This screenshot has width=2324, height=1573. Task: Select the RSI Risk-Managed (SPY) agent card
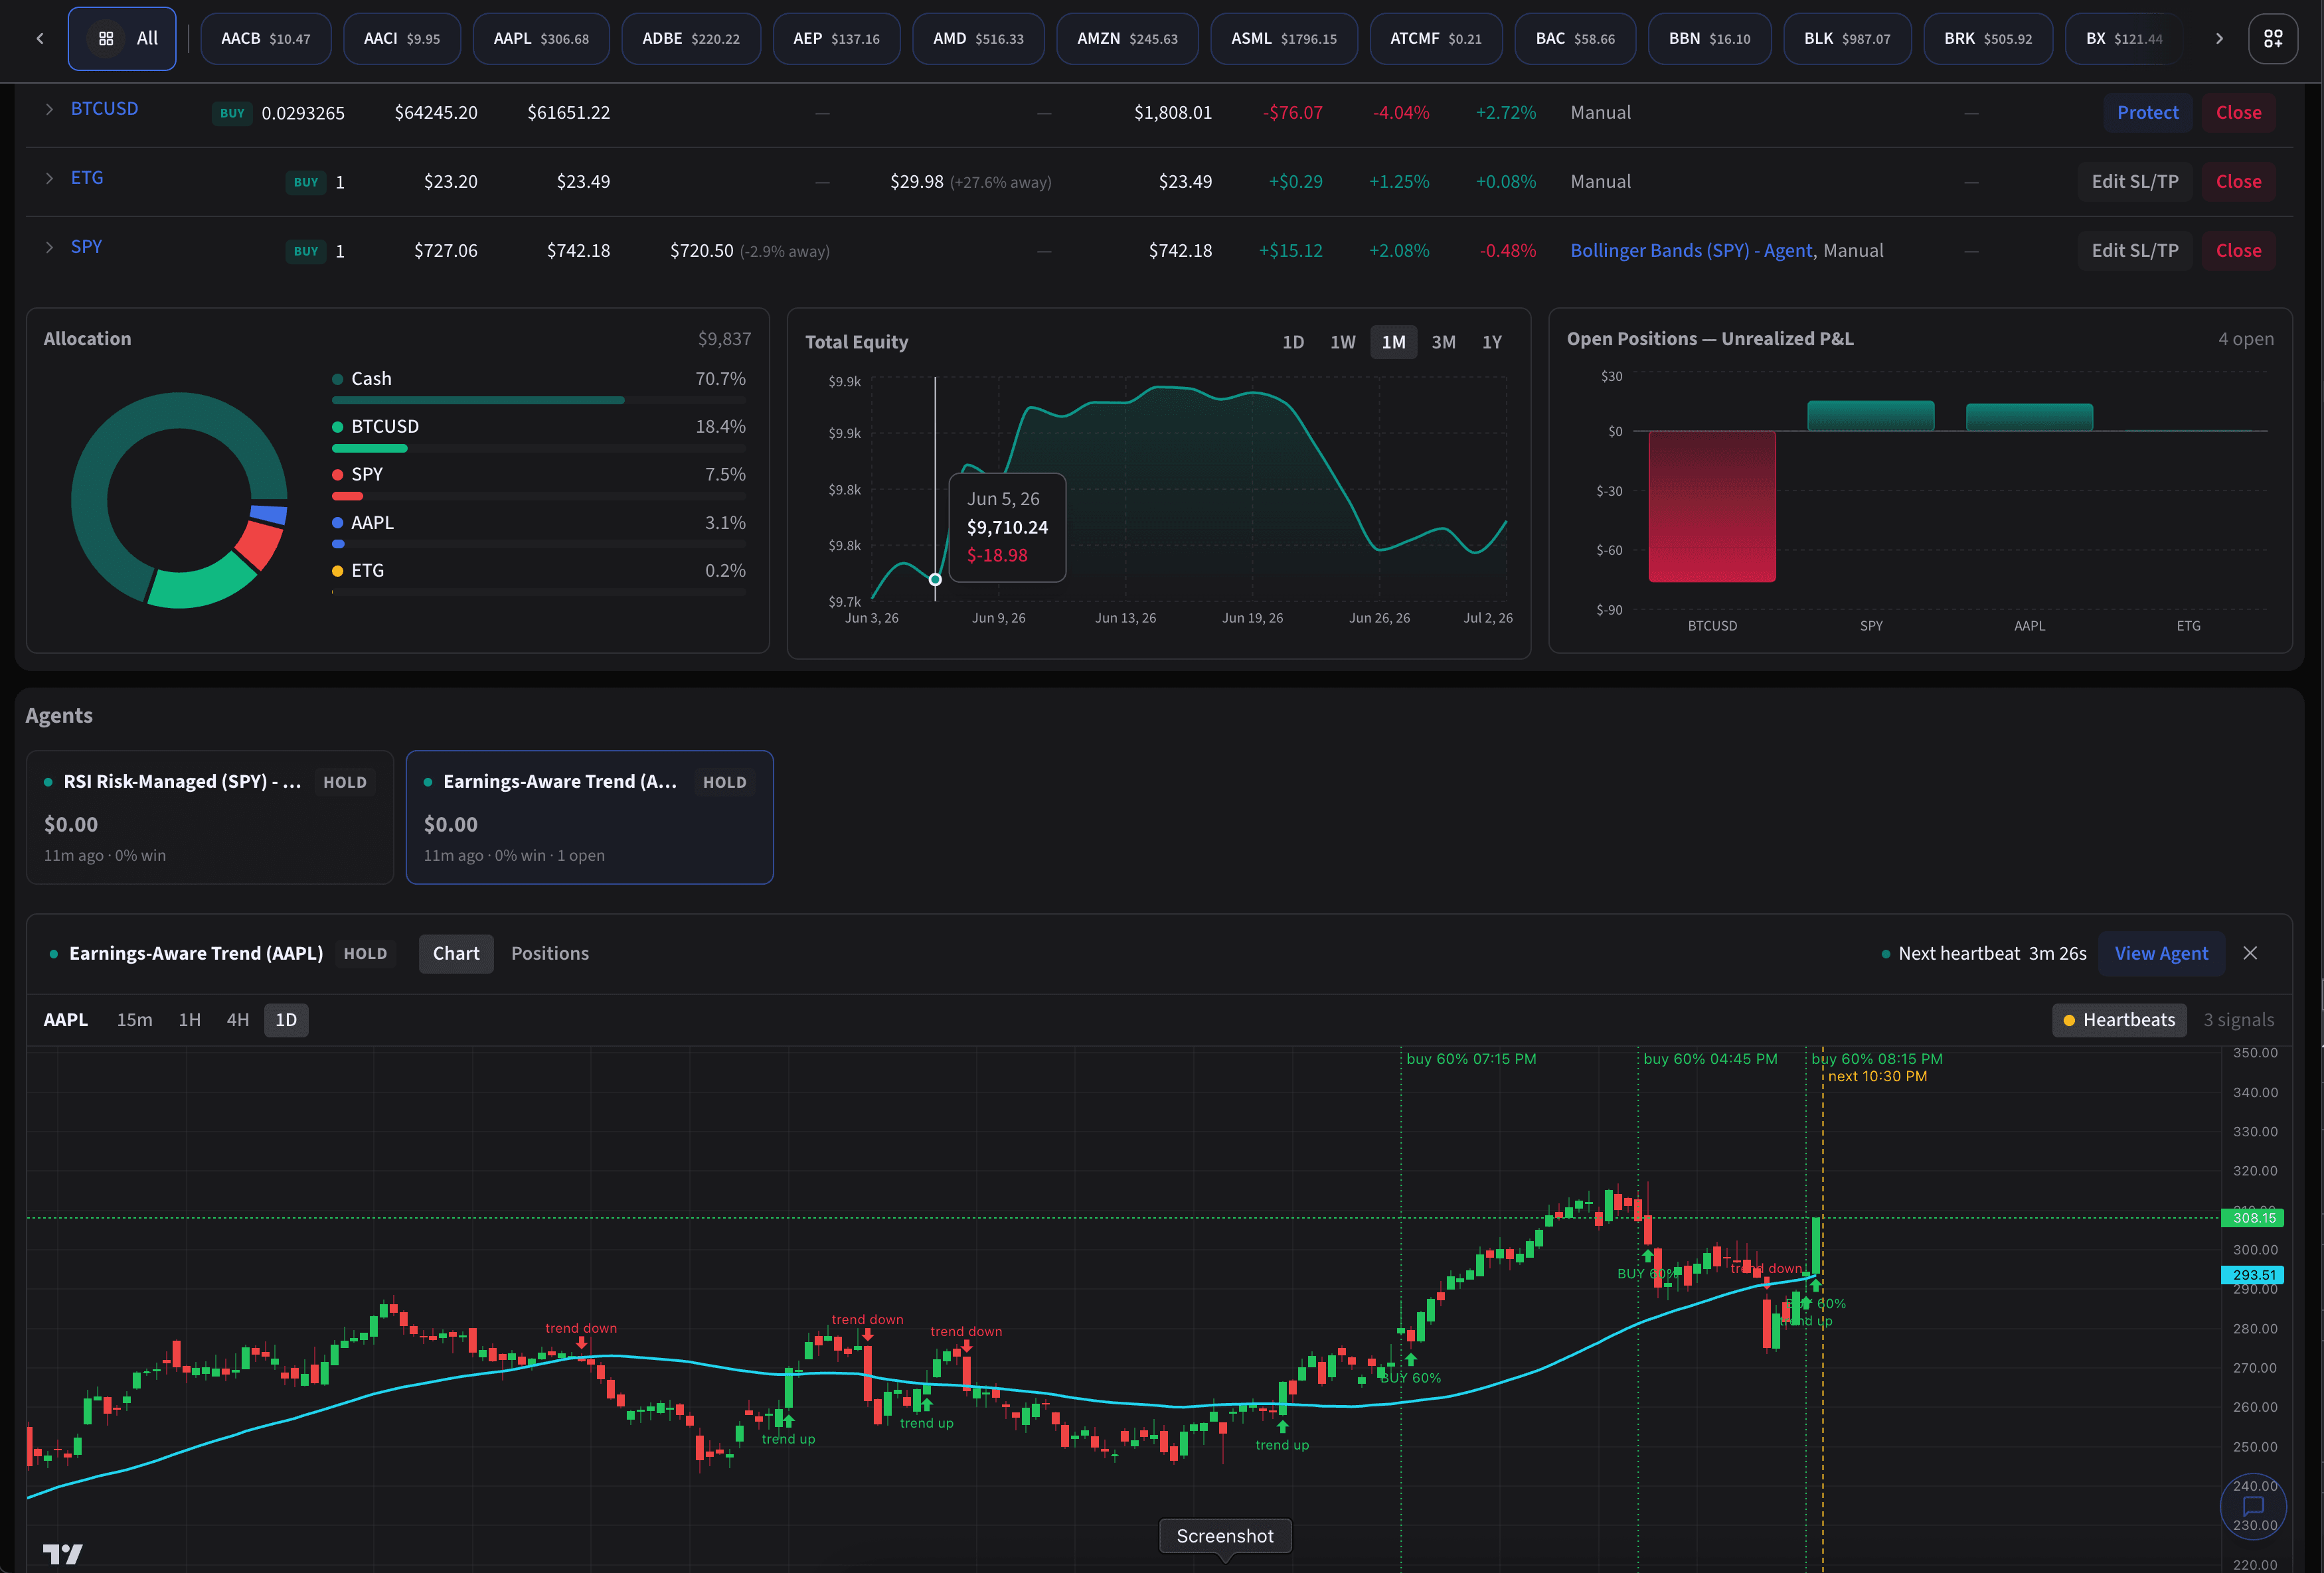(x=210, y=818)
